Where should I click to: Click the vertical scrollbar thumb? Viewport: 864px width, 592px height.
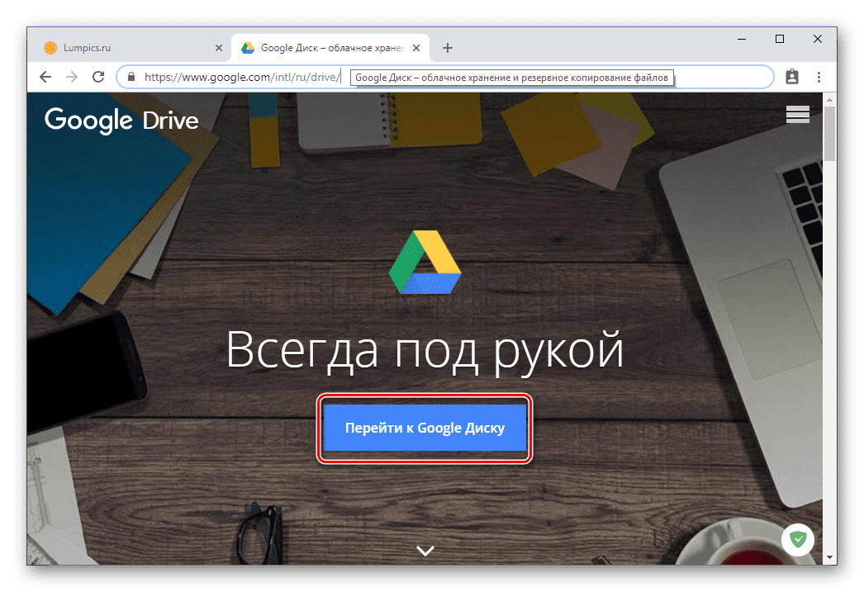[829, 134]
